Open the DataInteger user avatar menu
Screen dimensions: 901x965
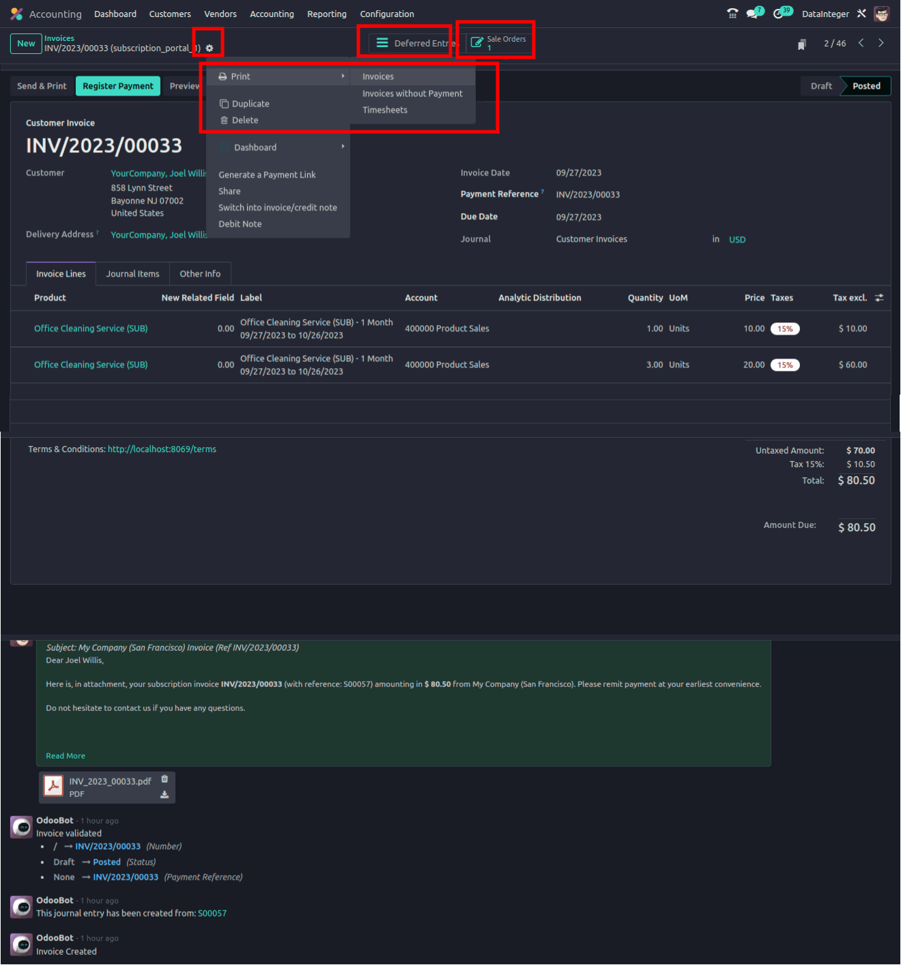pos(882,13)
